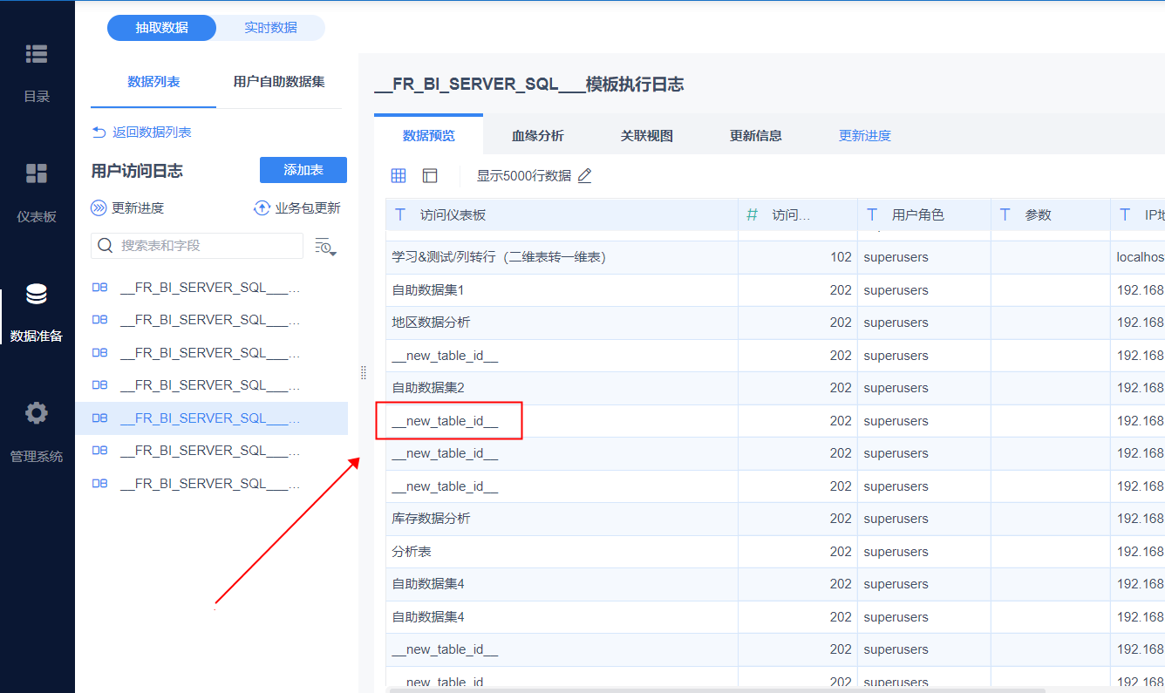Switch to 抽取数据 mode
The width and height of the screenshot is (1165, 693).
point(161,28)
